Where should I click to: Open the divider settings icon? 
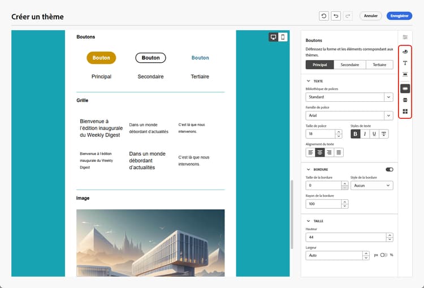tap(405, 100)
